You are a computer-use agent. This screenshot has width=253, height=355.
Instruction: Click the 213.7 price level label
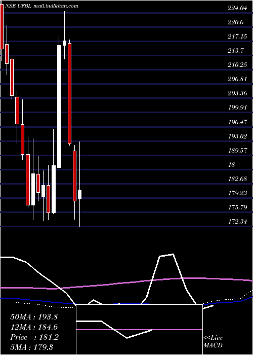[236, 51]
